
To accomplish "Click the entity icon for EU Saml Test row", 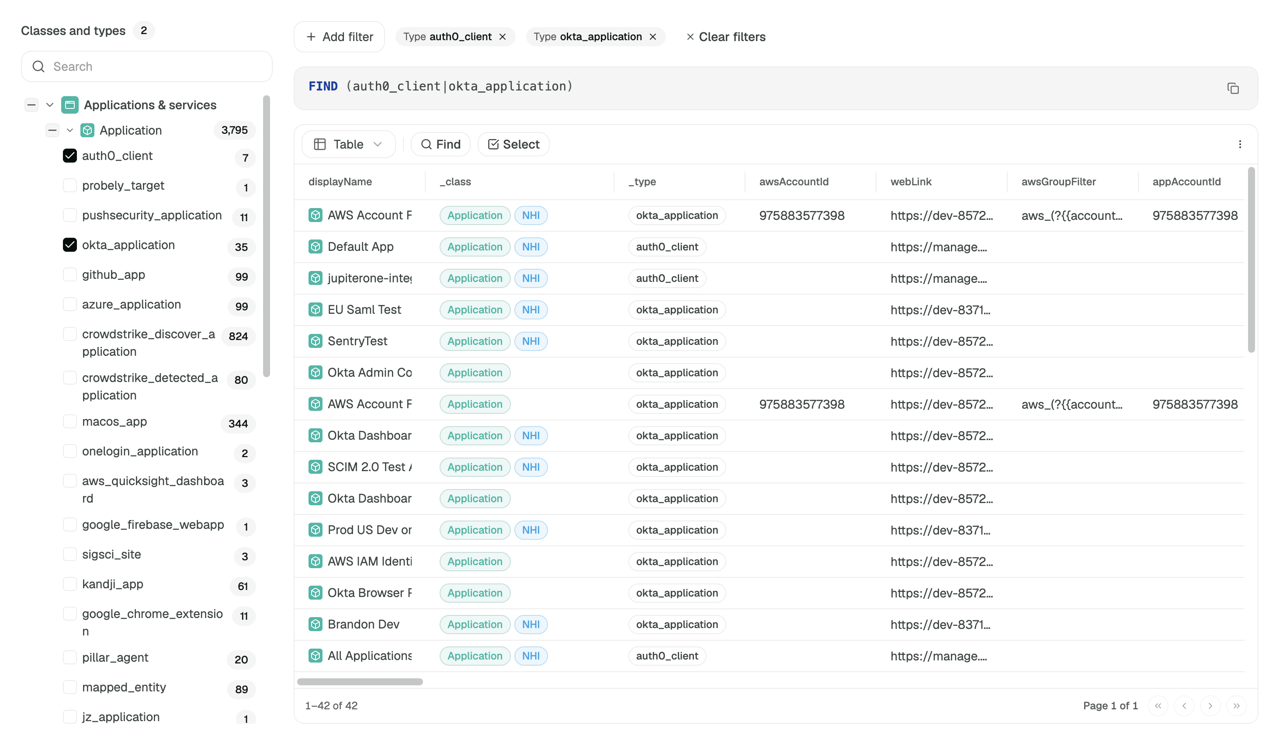I will point(316,309).
